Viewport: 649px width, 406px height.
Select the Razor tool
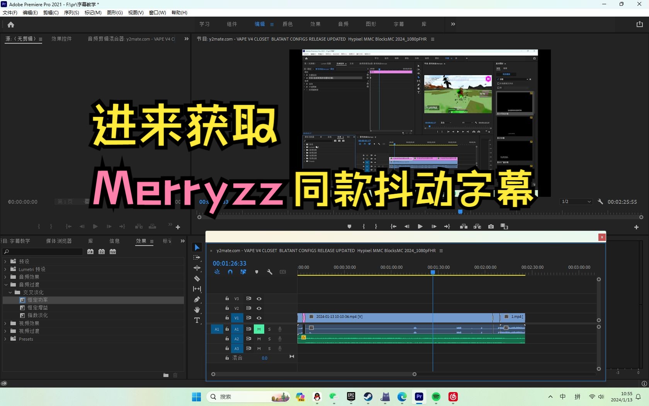pos(197,278)
